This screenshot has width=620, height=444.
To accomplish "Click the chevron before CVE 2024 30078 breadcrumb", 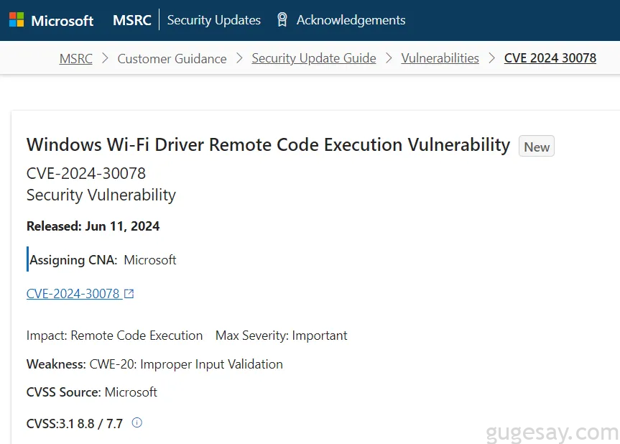I will click(x=491, y=58).
